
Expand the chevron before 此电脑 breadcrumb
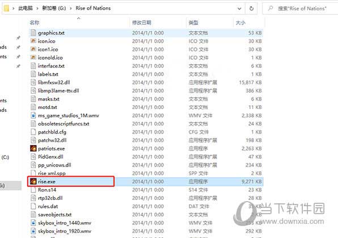(14, 9)
